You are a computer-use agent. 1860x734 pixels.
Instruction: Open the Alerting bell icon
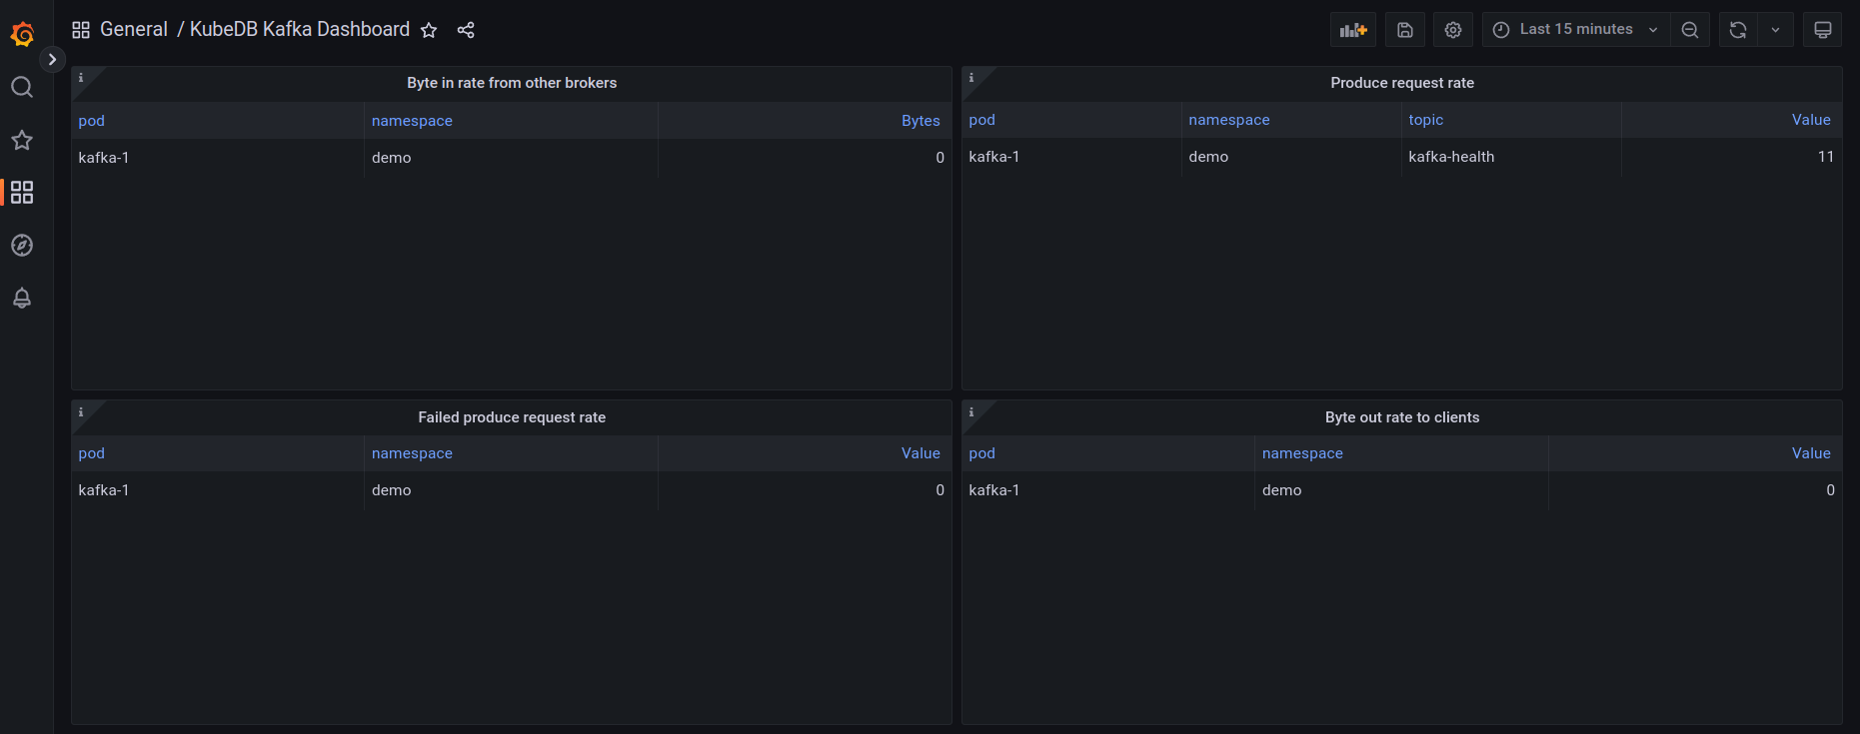[22, 299]
